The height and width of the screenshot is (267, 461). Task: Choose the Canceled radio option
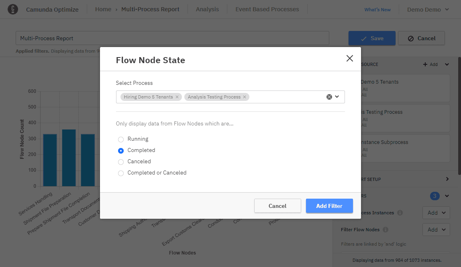pyautogui.click(x=121, y=162)
